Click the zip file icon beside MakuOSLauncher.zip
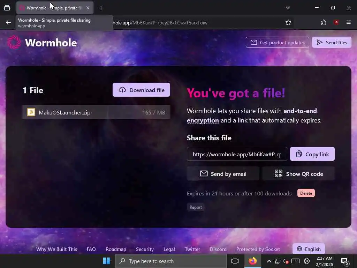357x268 pixels. coord(31,112)
